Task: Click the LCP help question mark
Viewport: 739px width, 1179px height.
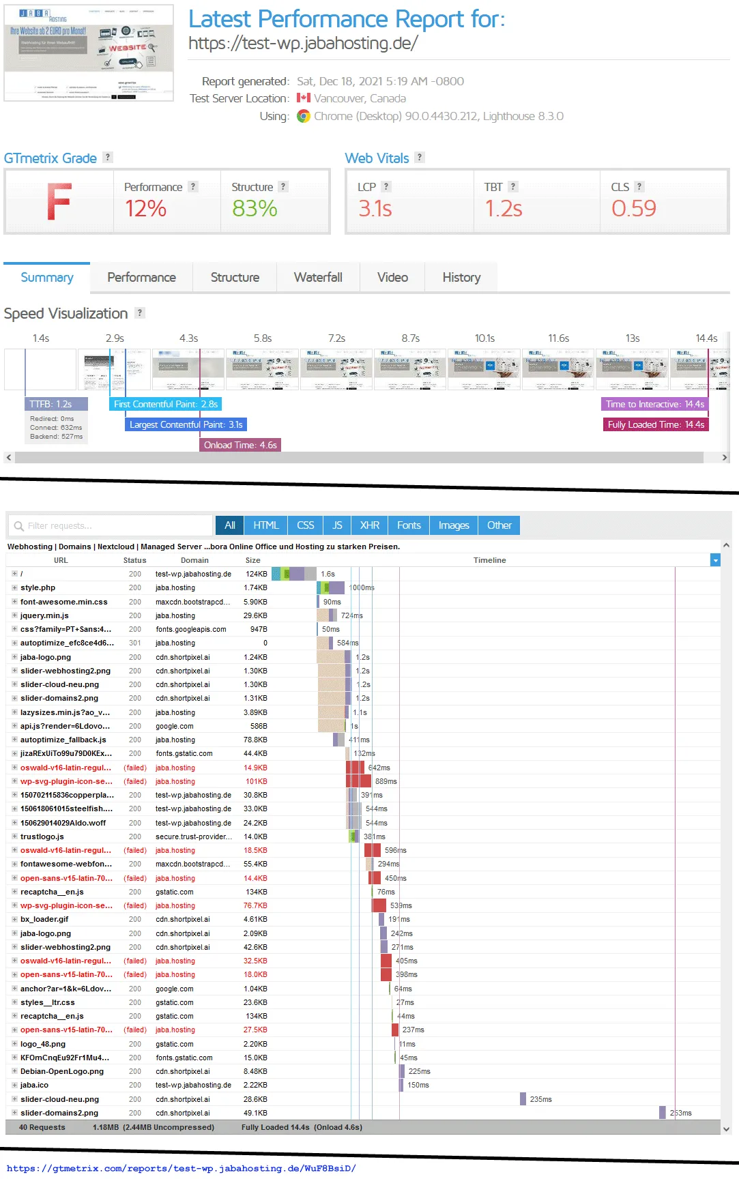Action: coord(386,186)
